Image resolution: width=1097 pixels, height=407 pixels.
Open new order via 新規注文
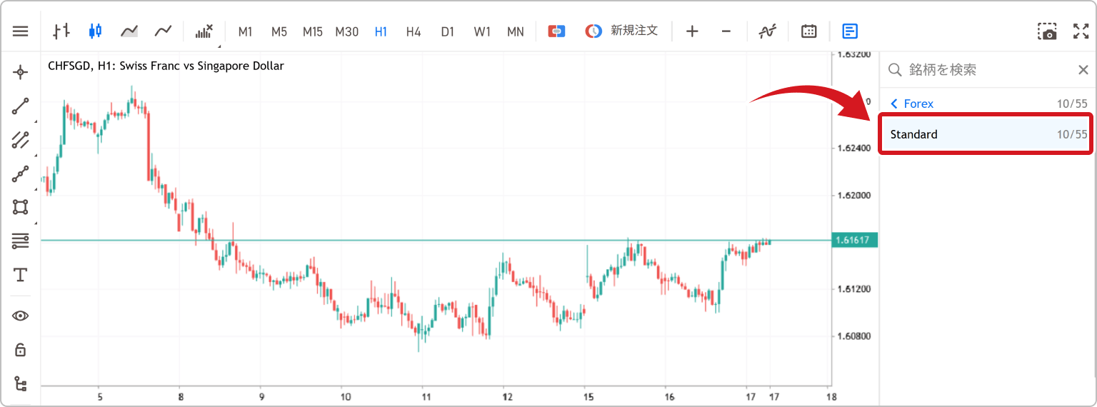621,31
